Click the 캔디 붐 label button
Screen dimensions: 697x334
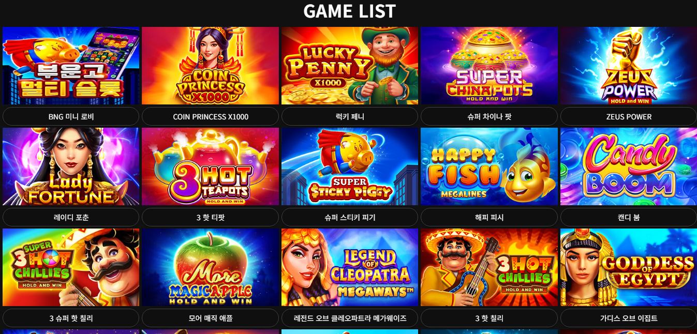(x=629, y=217)
